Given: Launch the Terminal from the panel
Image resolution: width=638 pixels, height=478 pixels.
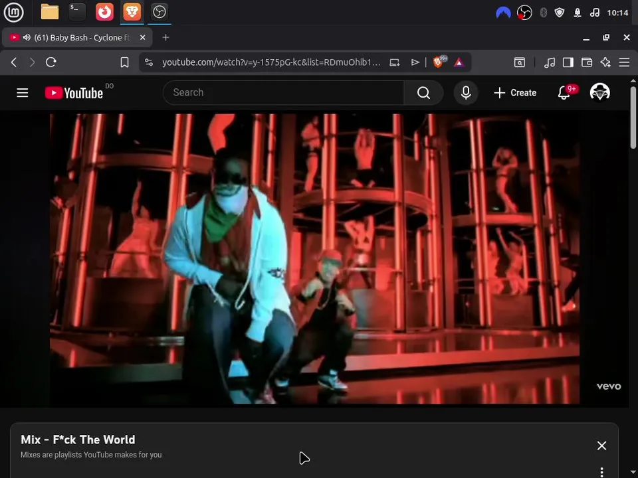Looking at the screenshot, I should click(77, 12).
